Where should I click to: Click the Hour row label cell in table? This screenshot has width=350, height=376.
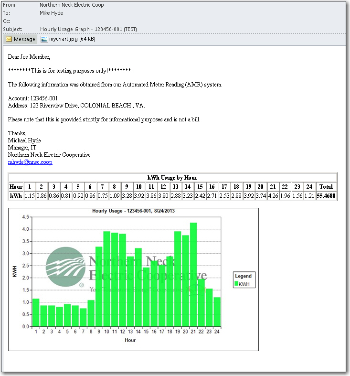click(16, 187)
